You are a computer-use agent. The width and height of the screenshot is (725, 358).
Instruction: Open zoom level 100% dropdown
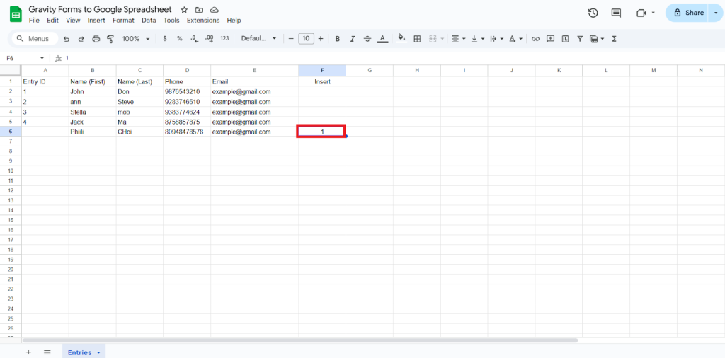(136, 39)
